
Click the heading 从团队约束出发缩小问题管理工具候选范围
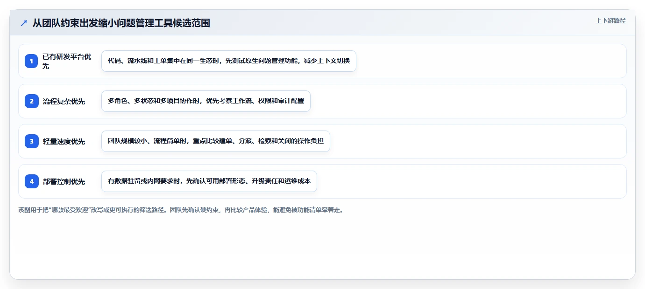click(x=121, y=23)
